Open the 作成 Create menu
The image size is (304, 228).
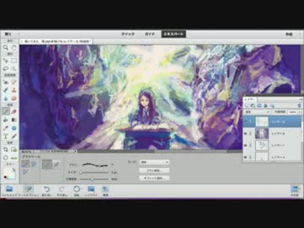(x=289, y=34)
